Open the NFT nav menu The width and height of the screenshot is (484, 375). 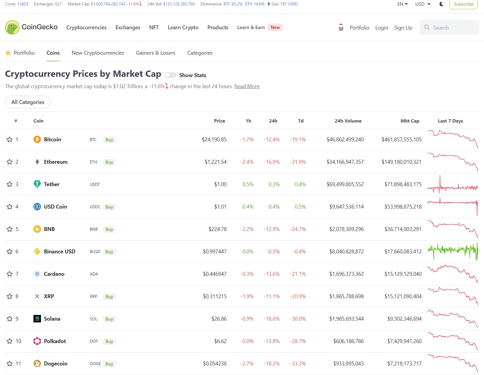pyautogui.click(x=154, y=27)
